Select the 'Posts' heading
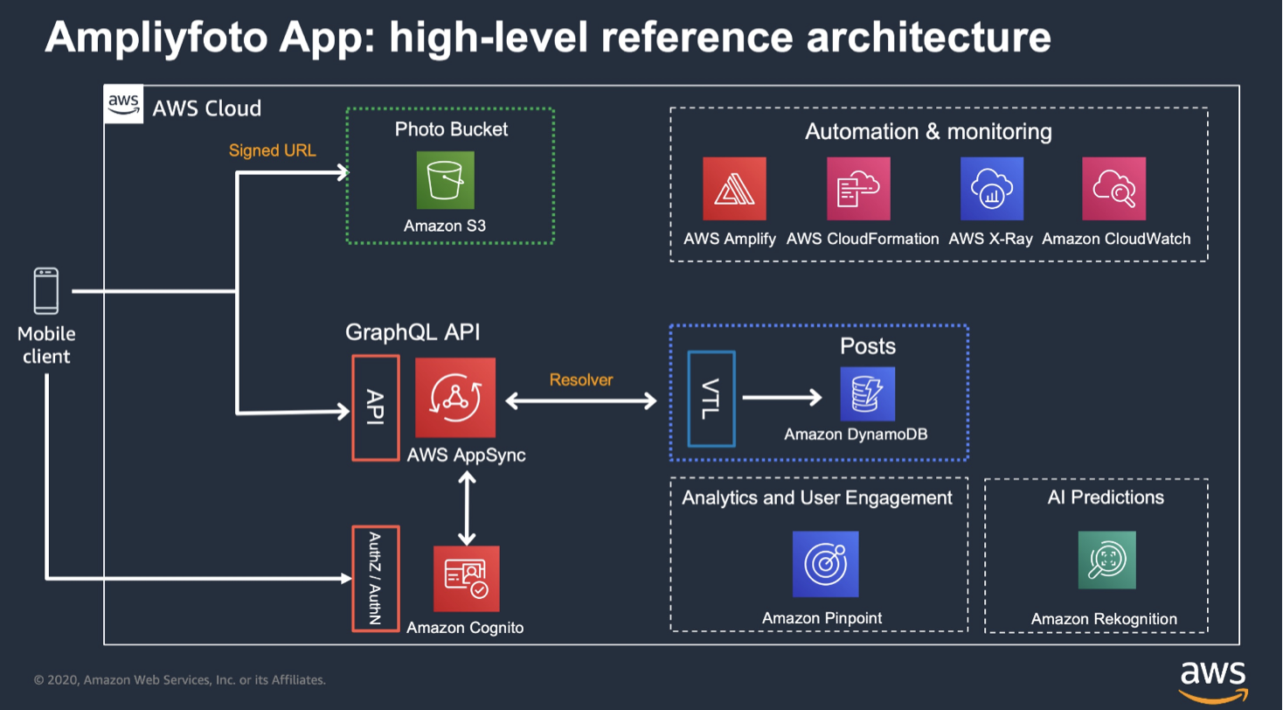1283x710 pixels. (x=868, y=346)
